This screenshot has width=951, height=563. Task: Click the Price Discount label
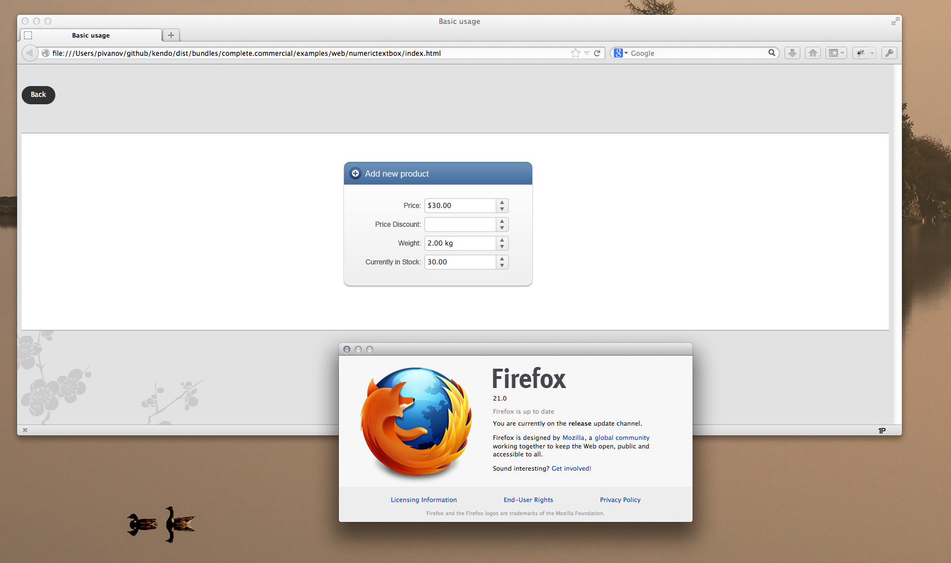coord(398,225)
